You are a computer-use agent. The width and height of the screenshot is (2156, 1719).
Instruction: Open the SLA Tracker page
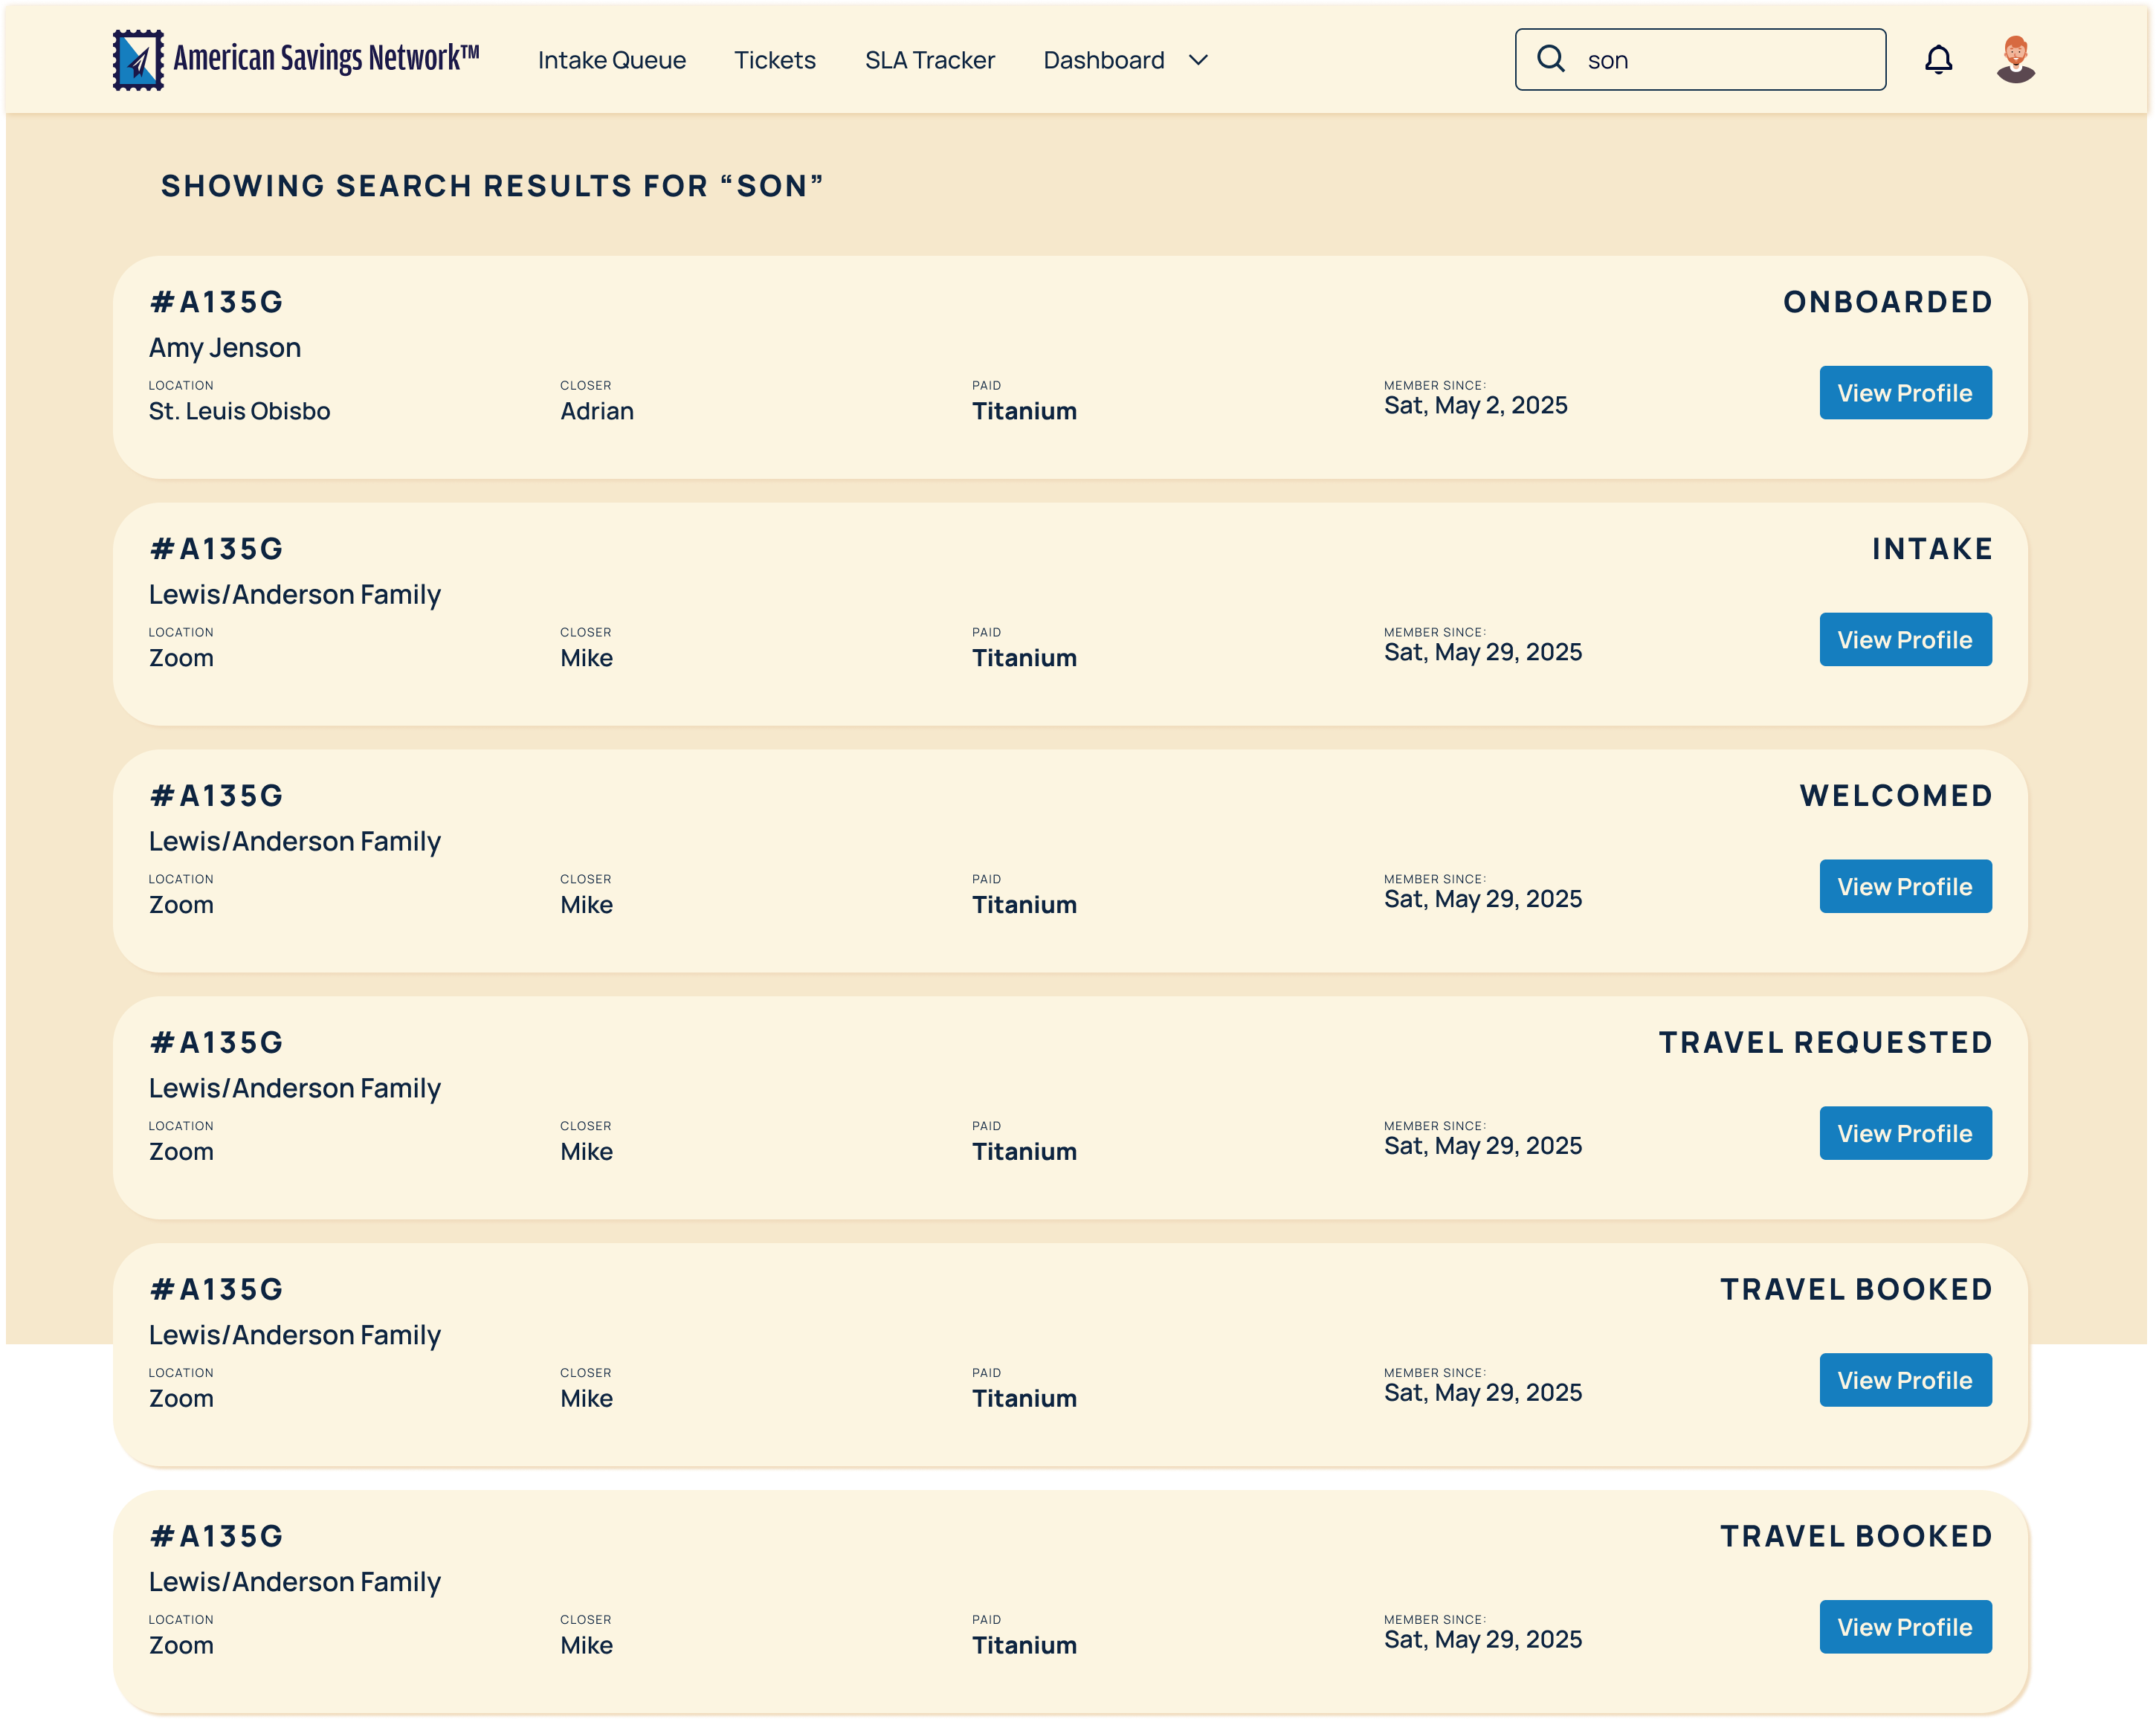[929, 60]
